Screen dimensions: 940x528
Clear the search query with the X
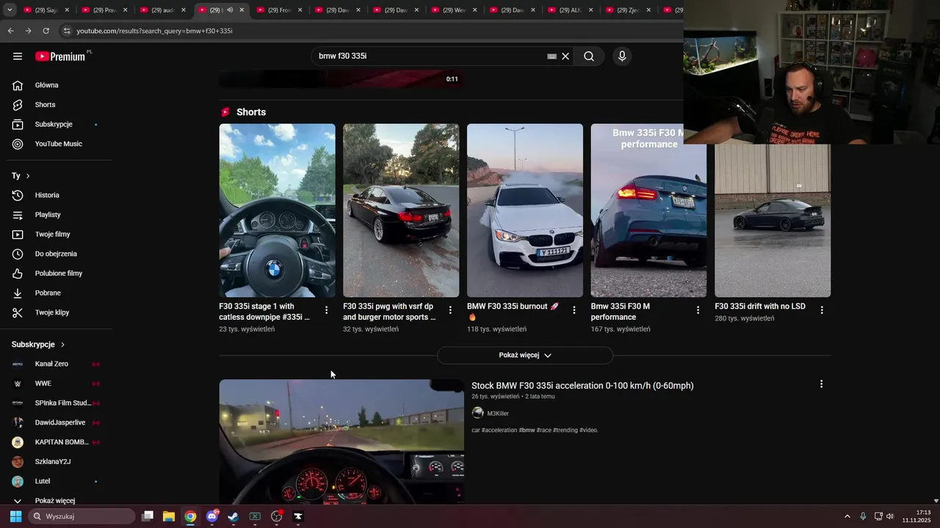tap(565, 56)
